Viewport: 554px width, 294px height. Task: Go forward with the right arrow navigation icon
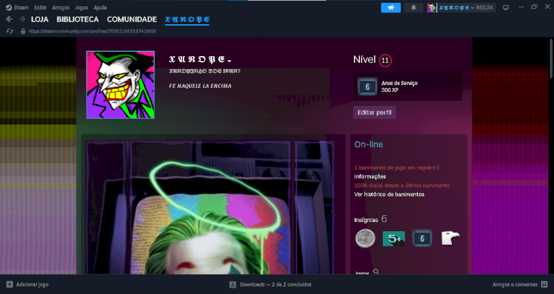pyautogui.click(x=22, y=19)
